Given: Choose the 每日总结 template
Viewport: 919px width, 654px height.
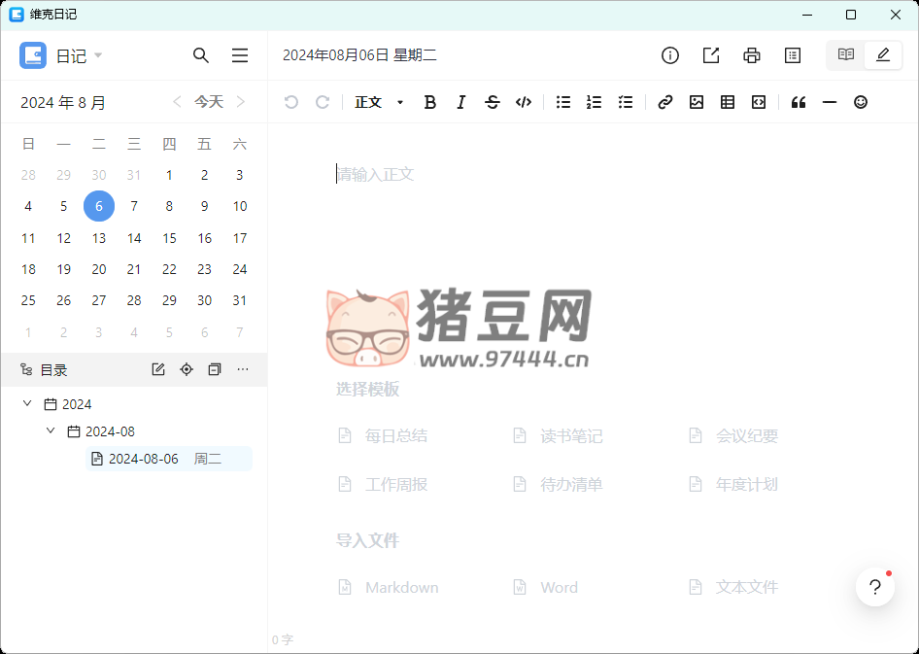Looking at the screenshot, I should (383, 436).
